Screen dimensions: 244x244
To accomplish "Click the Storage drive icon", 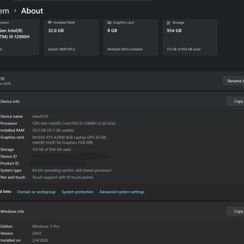I will click(168, 23).
